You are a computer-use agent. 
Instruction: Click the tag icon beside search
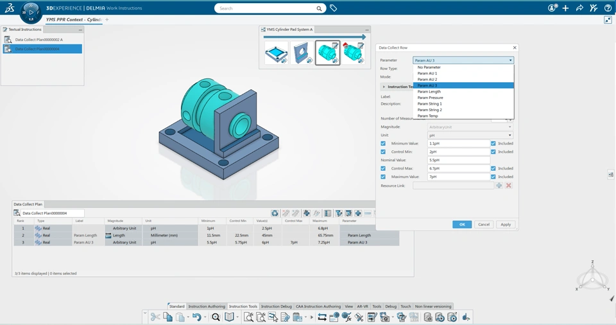click(333, 8)
